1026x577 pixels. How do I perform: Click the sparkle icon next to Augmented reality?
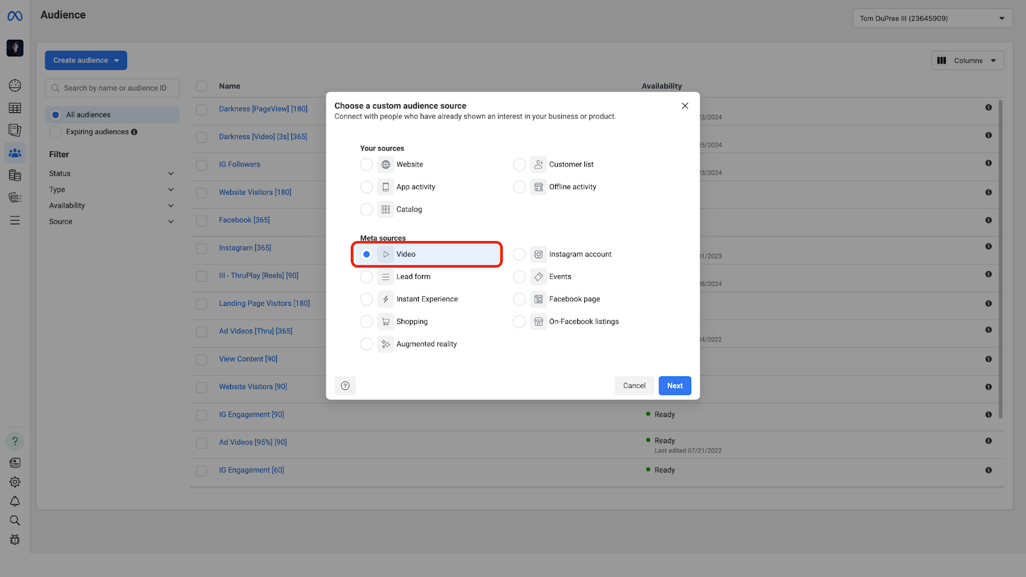coord(385,344)
